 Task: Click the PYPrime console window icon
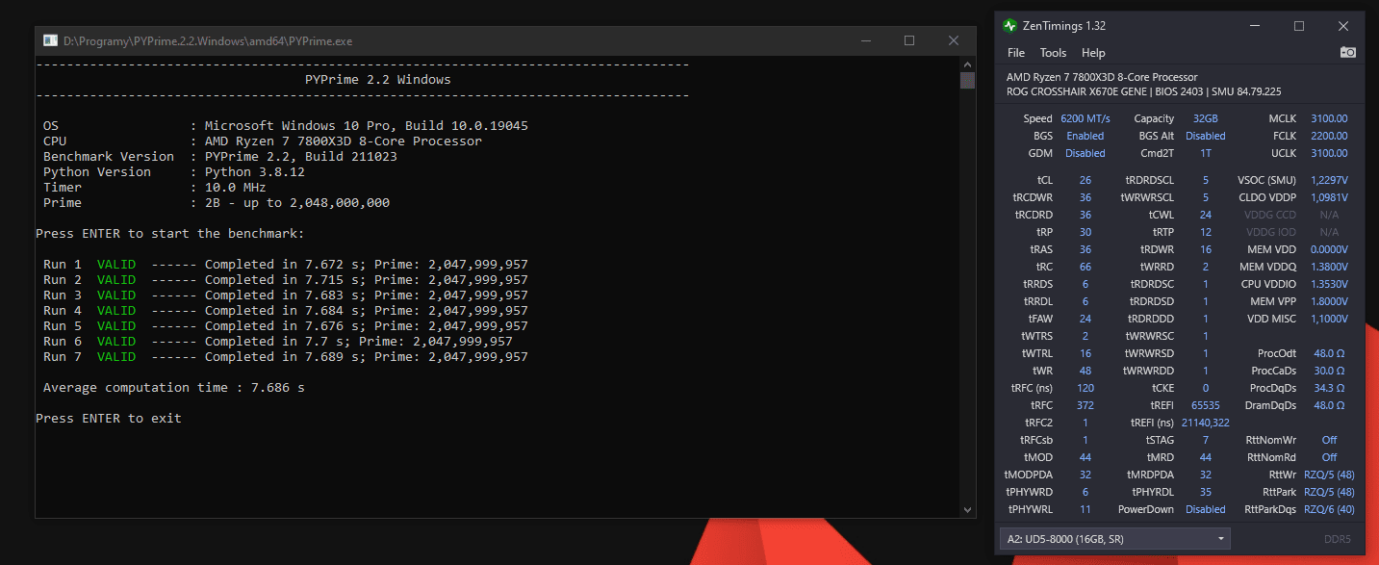point(50,40)
